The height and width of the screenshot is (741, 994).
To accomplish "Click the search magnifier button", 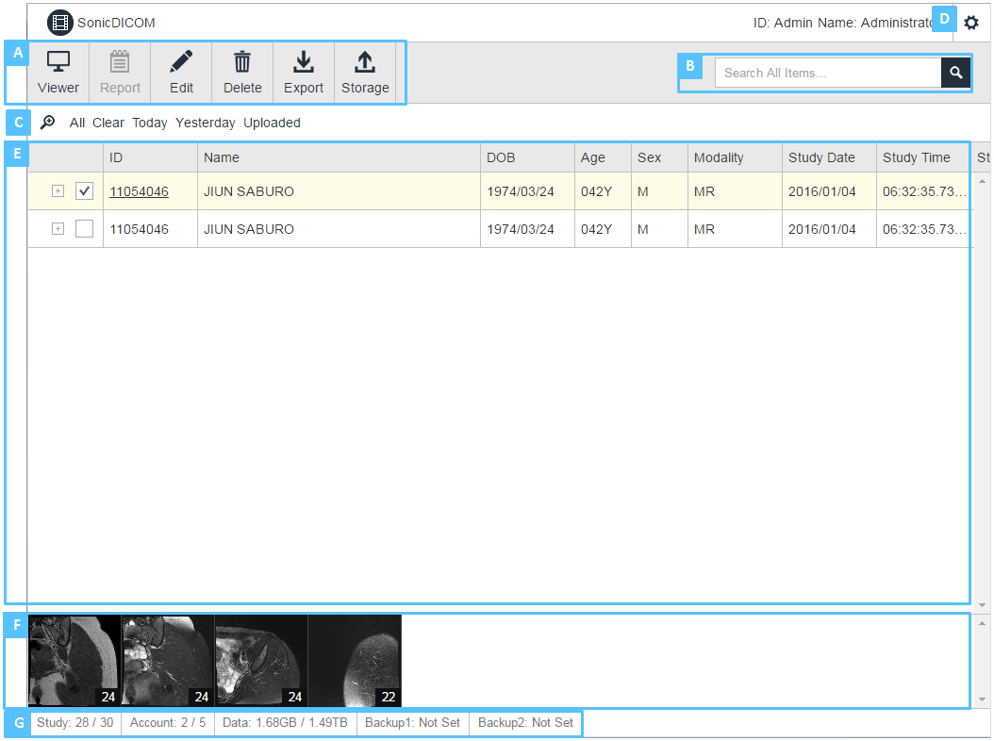I will point(955,73).
